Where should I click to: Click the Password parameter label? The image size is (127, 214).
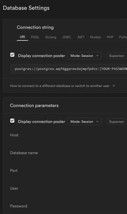click(x=18, y=206)
